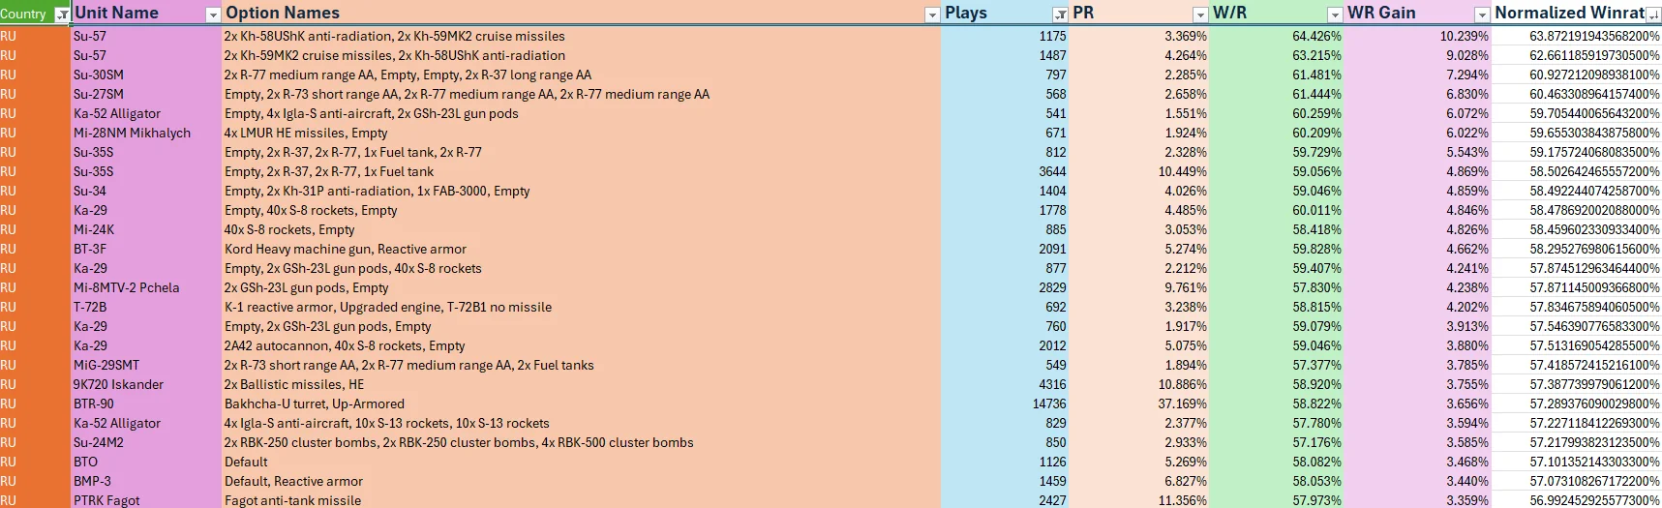Select the 9K720 Iskander cell
This screenshot has height=508, width=1662.
coord(146,384)
